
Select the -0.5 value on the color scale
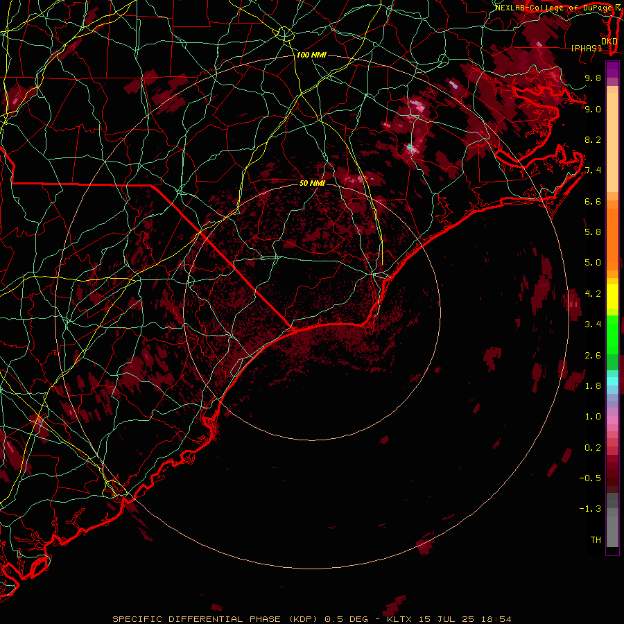(590, 478)
